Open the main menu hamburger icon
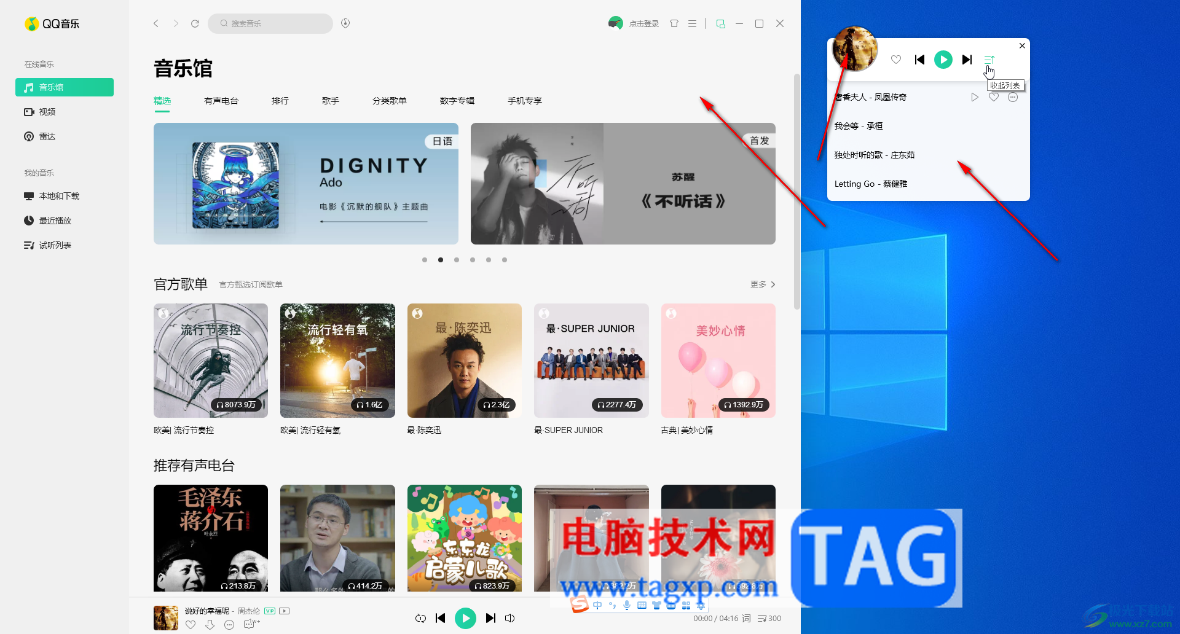 692,23
